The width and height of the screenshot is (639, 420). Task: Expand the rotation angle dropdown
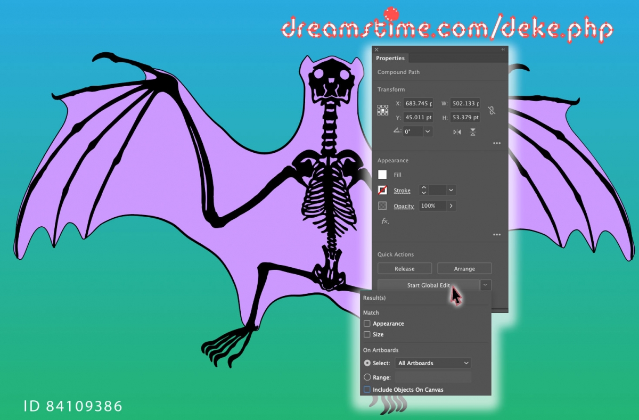click(427, 131)
